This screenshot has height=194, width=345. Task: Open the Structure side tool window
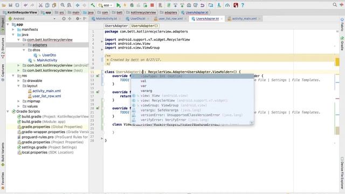coord(3,48)
